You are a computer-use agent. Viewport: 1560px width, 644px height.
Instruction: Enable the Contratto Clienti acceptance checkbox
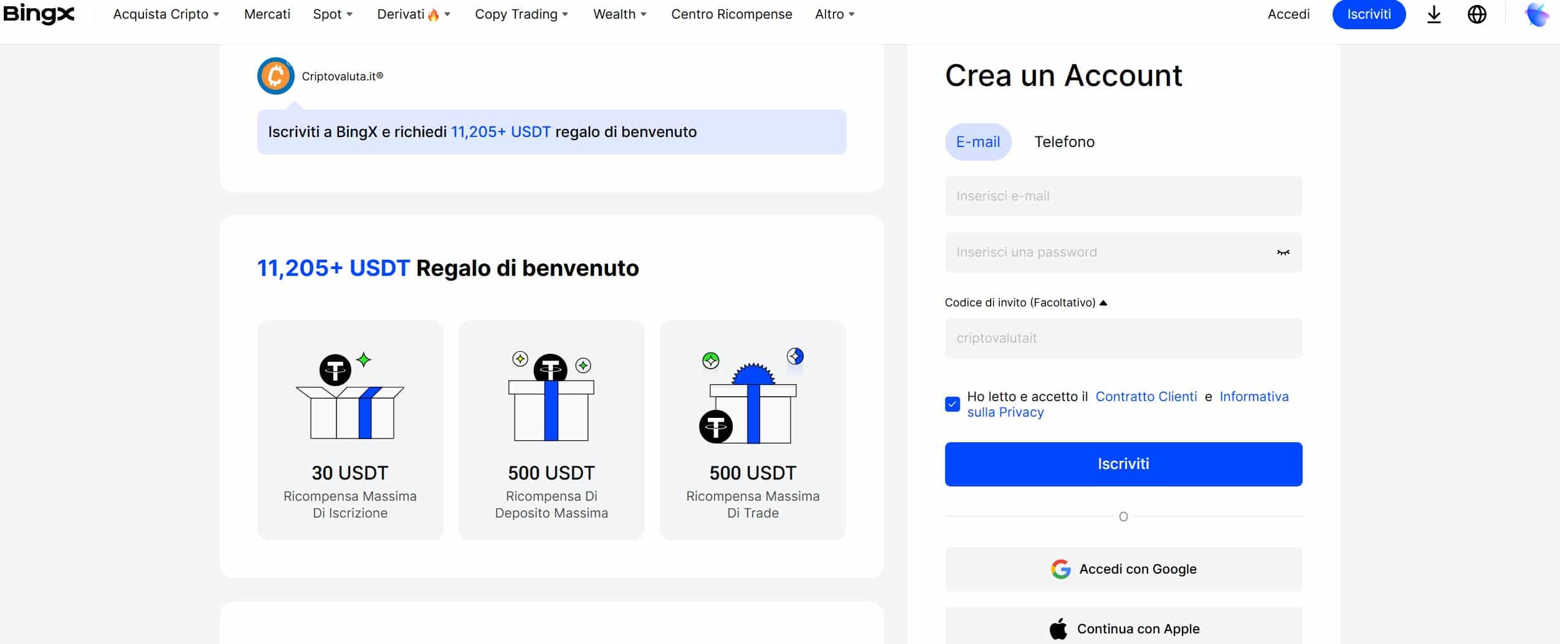952,404
